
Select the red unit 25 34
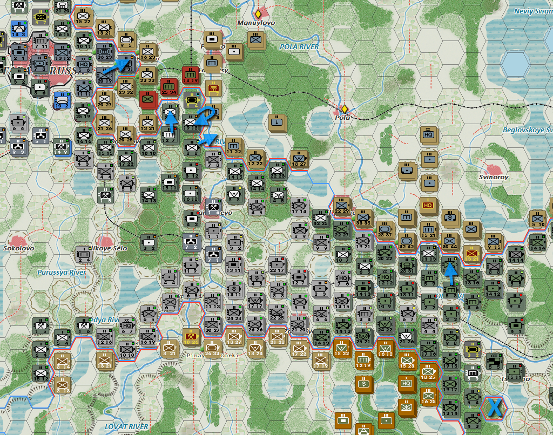[x=168, y=87]
